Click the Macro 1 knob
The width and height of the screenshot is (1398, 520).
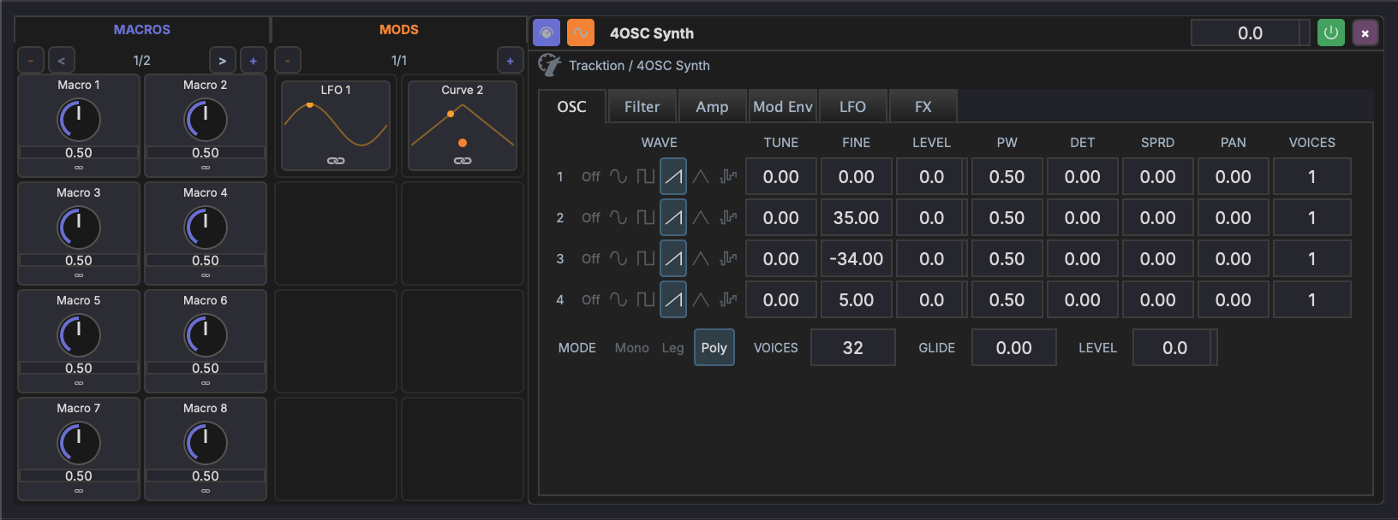tap(79, 120)
